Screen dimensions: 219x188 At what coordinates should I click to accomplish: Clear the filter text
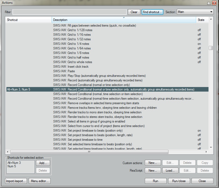pos(134,12)
